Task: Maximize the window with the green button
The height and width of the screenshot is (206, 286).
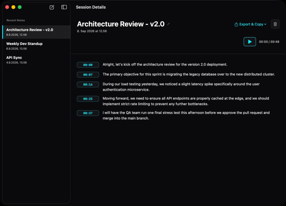Action: coord(20,7)
